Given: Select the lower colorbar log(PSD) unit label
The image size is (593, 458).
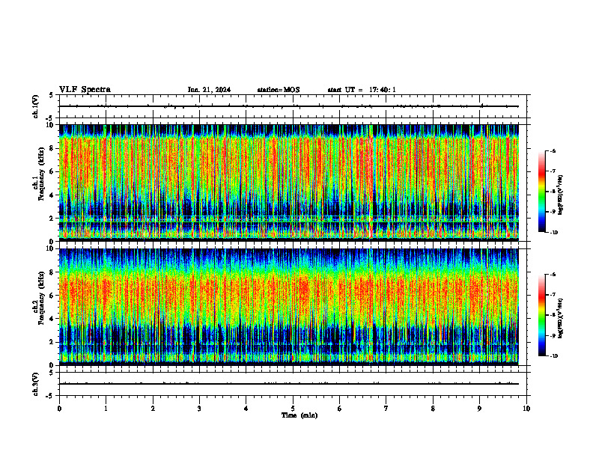Looking at the screenshot, I should (x=561, y=318).
